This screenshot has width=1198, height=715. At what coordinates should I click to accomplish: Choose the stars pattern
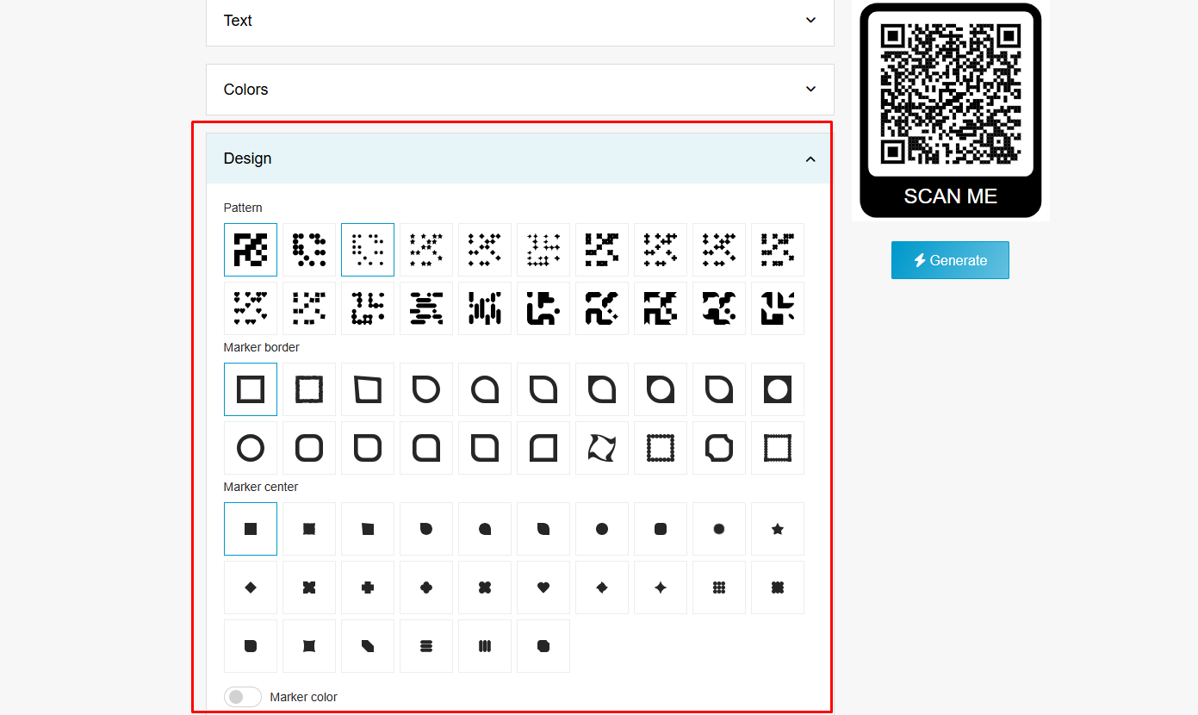click(426, 250)
